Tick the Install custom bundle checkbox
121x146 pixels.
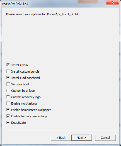coord(8,71)
